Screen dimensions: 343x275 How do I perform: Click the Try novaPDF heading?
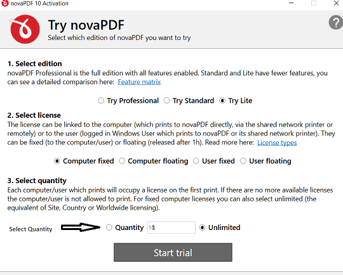[x=86, y=25]
